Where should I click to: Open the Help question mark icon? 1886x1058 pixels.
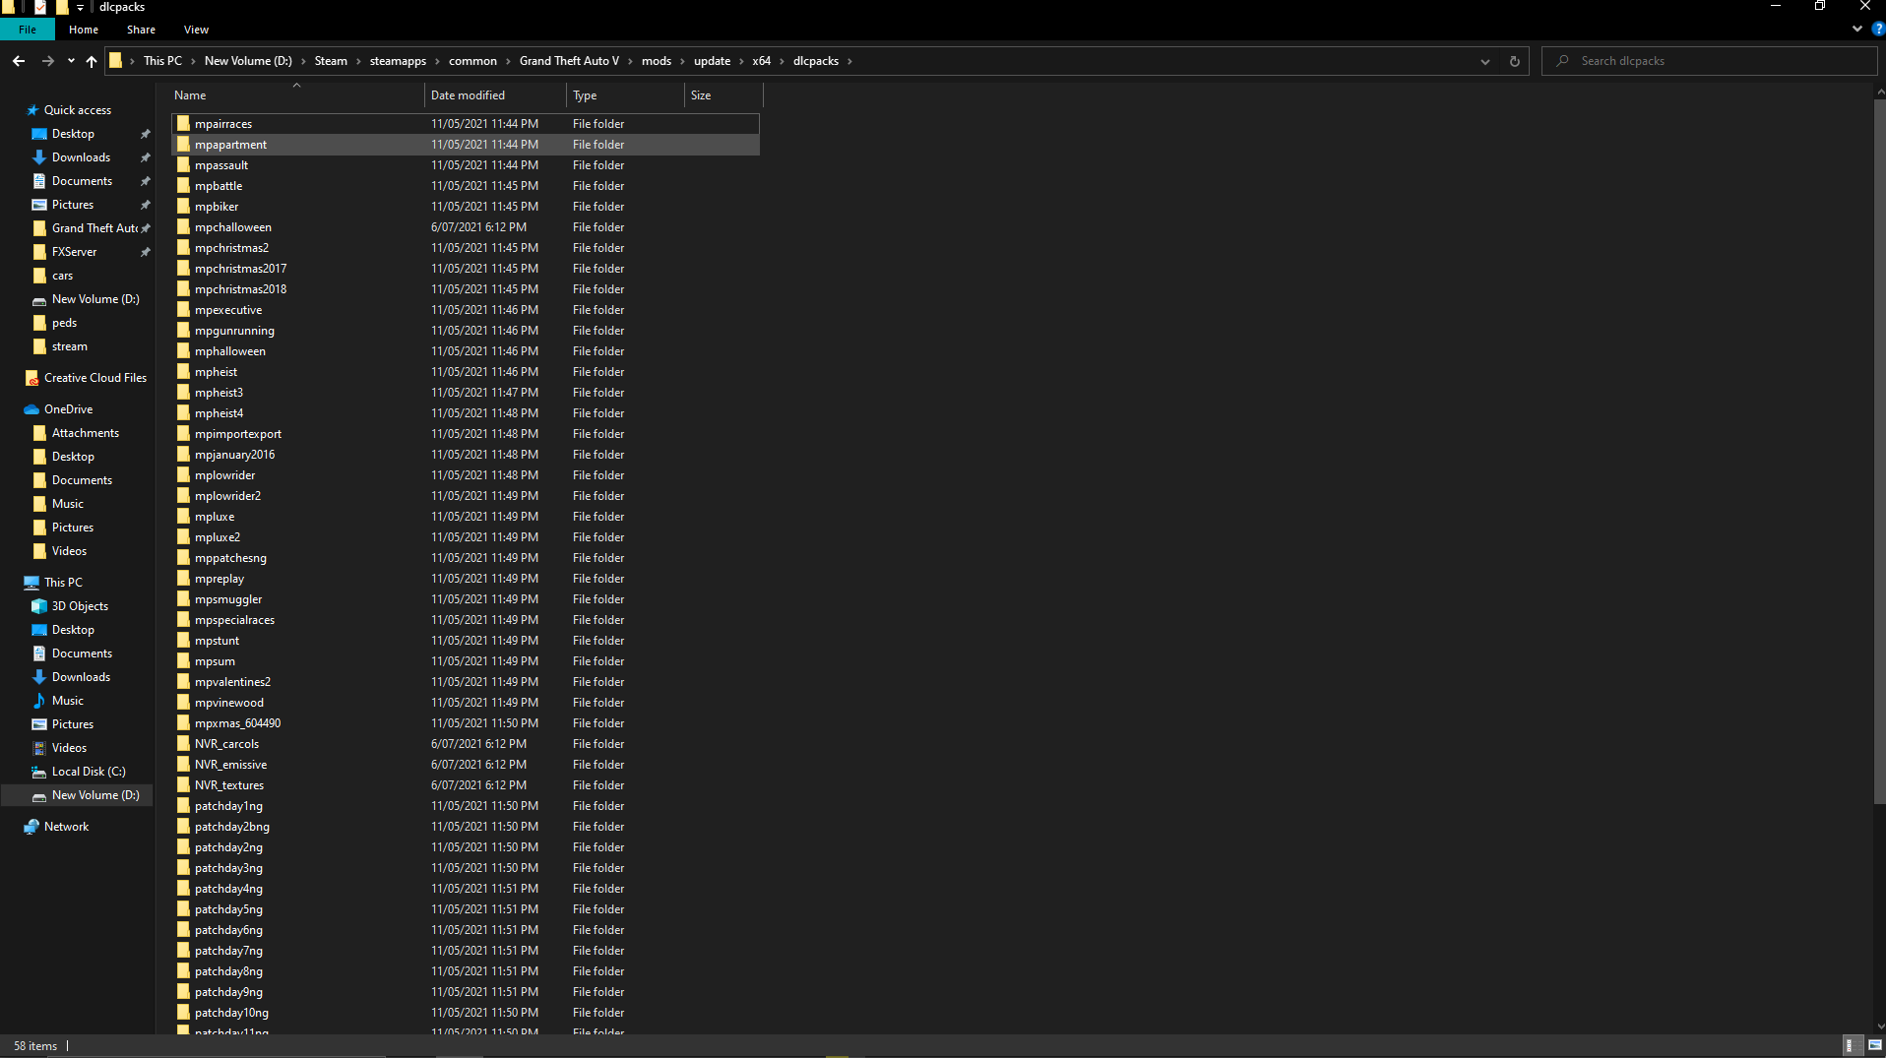[x=1877, y=30]
